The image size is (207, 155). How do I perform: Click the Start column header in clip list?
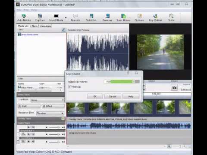[42, 84]
